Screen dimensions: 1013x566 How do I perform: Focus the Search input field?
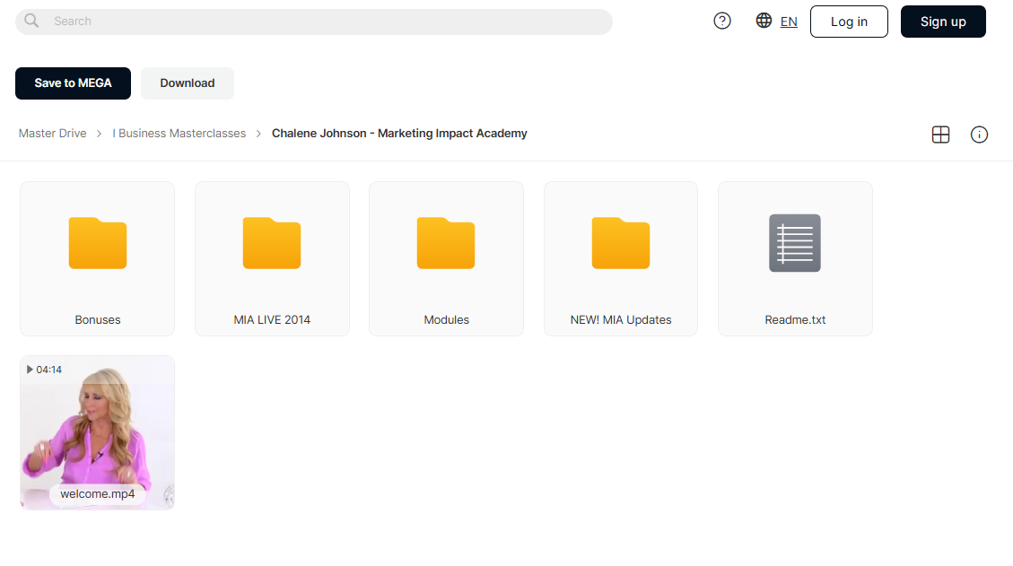coord(314,22)
